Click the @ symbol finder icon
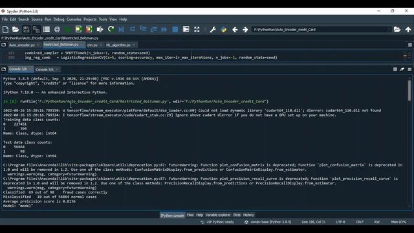414x233 pixels. (57, 29)
